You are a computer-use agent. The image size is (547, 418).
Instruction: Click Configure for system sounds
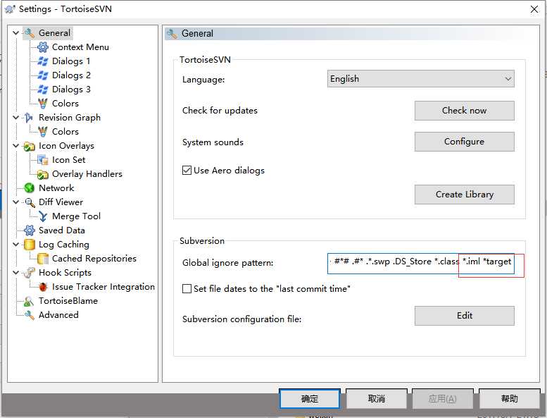coord(465,142)
